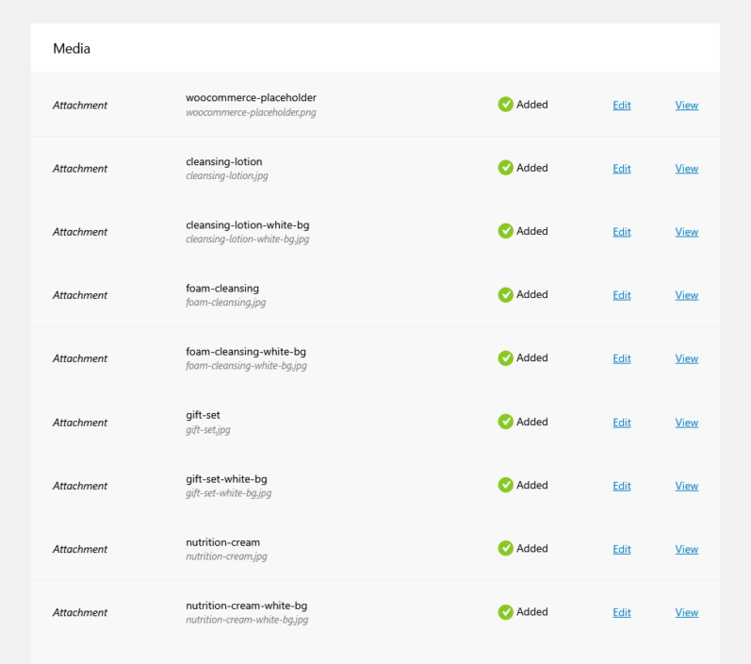751x664 pixels.
Task: Click Attachment label in foam-cleansing.jpg row
Action: (x=80, y=295)
